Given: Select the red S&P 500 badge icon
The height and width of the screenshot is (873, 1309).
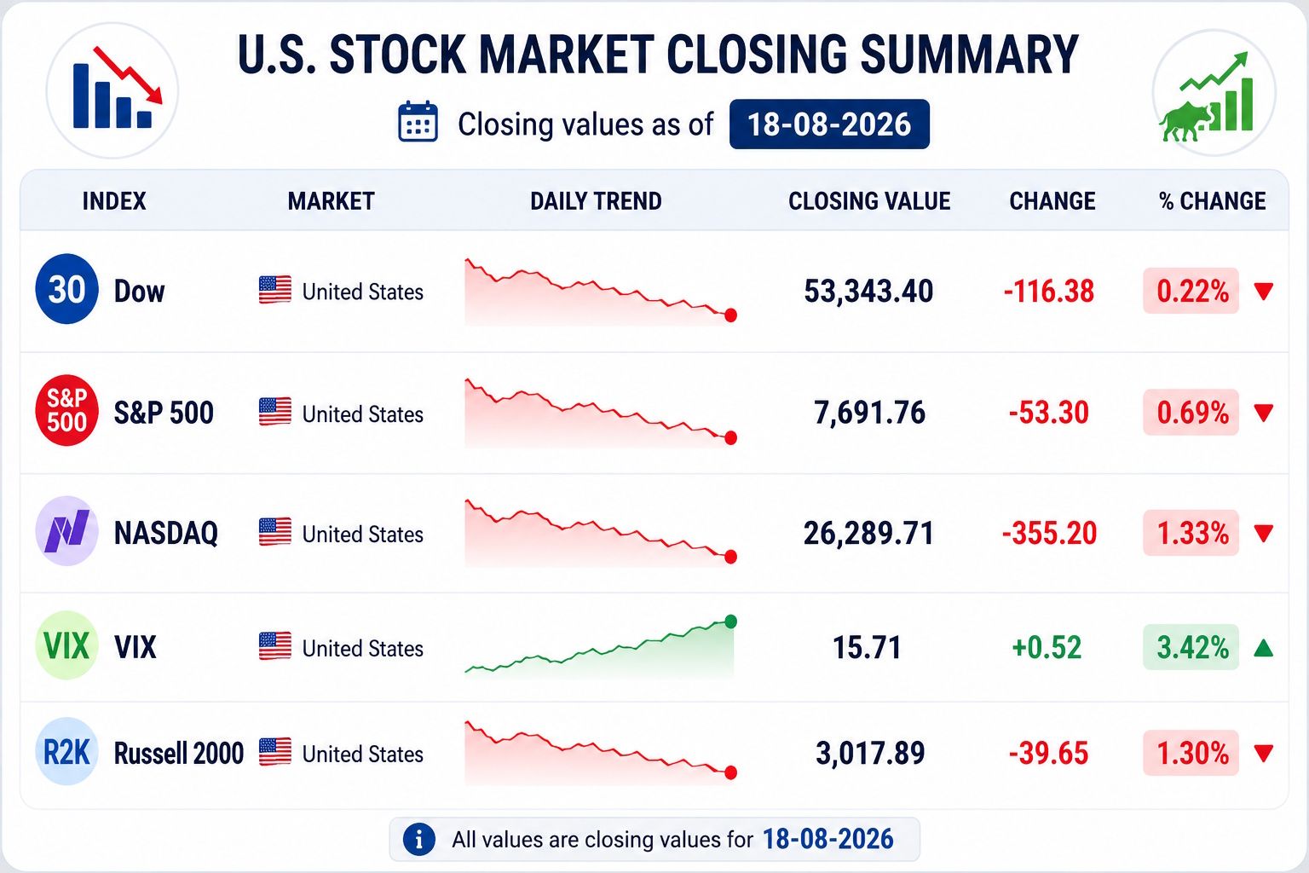Looking at the screenshot, I should (66, 413).
